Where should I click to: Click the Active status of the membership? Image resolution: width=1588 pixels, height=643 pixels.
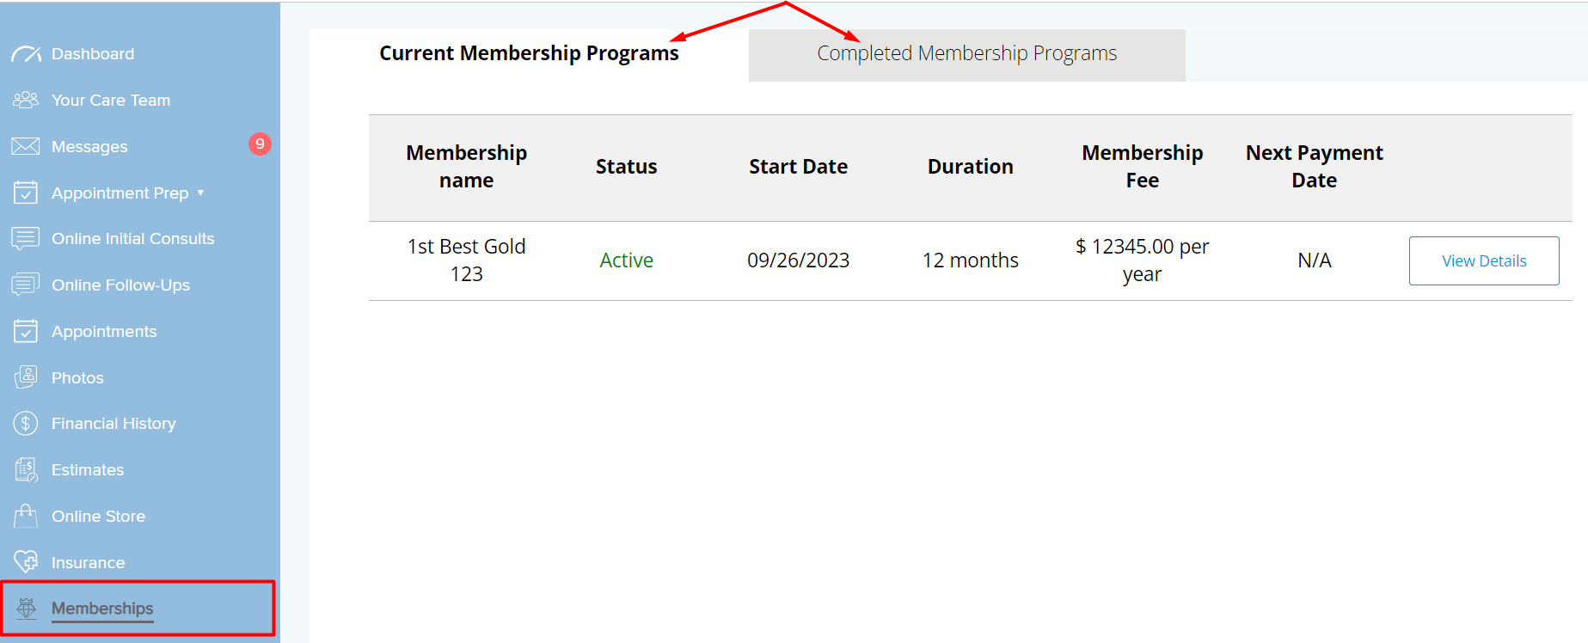[626, 260]
